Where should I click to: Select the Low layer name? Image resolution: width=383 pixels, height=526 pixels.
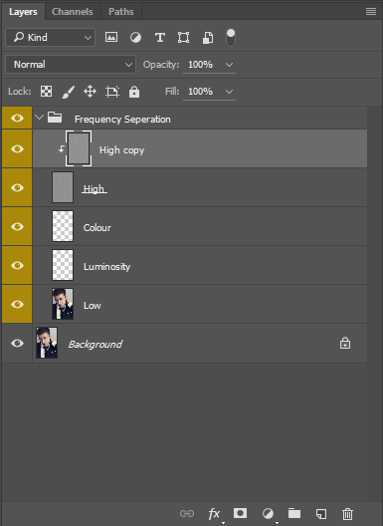point(93,306)
